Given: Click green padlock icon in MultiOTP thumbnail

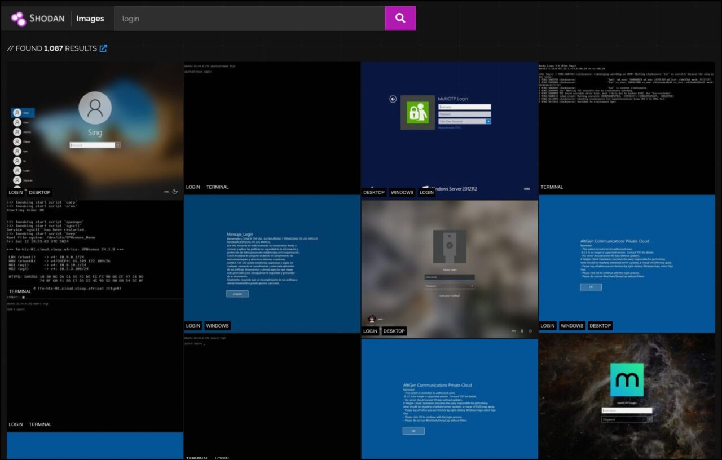Looking at the screenshot, I should tap(417, 113).
